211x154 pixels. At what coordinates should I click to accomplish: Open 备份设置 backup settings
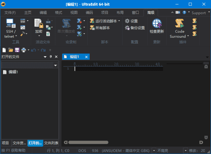coord(135,28)
